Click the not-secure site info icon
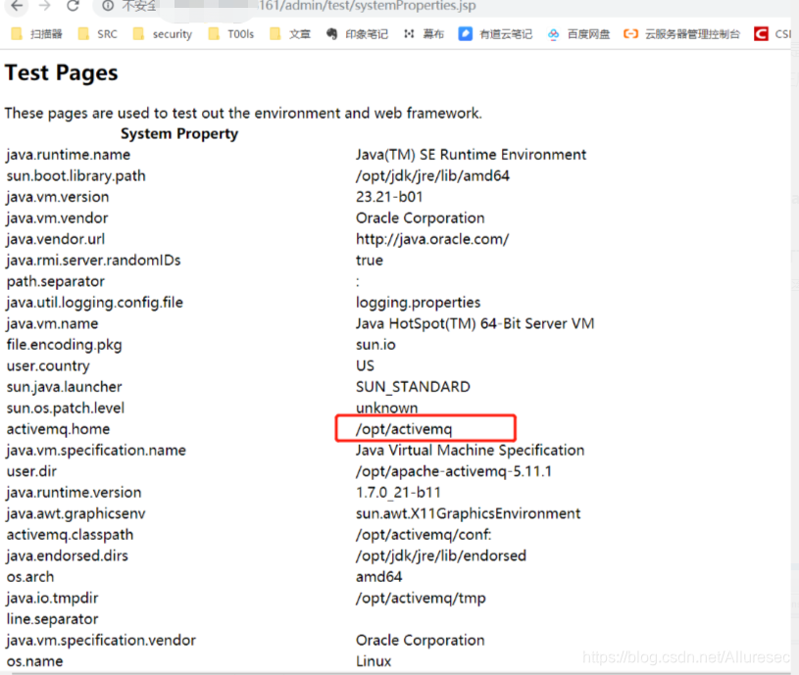Viewport: 799px width, 675px height. point(108,6)
